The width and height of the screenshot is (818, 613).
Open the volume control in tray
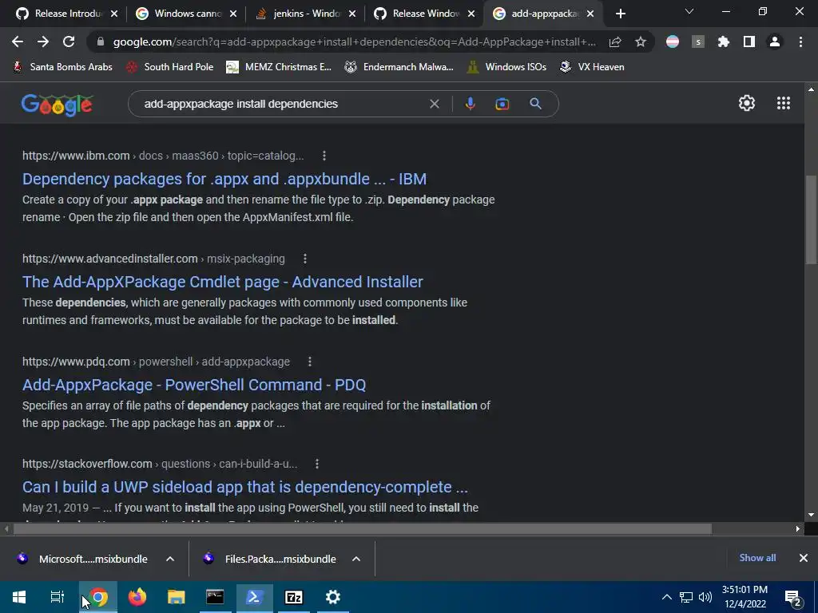click(x=705, y=597)
